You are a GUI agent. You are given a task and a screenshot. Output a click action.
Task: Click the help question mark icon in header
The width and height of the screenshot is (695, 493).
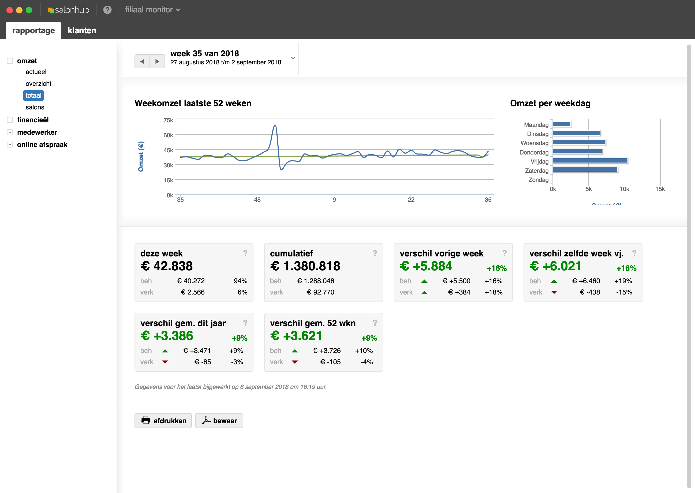coord(107,10)
